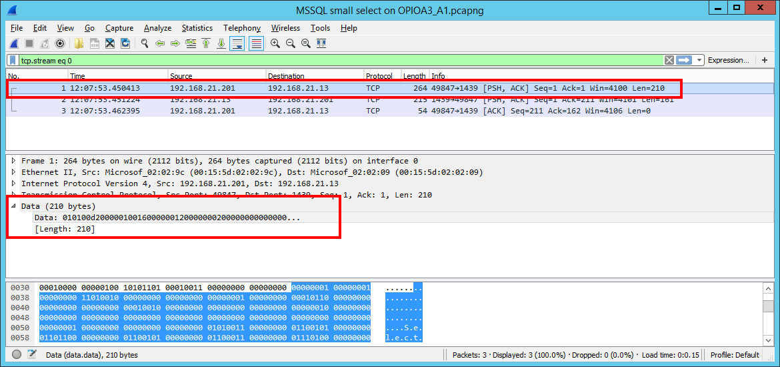Sort by the Length column header
This screenshot has width=780, height=367.
tap(415, 76)
